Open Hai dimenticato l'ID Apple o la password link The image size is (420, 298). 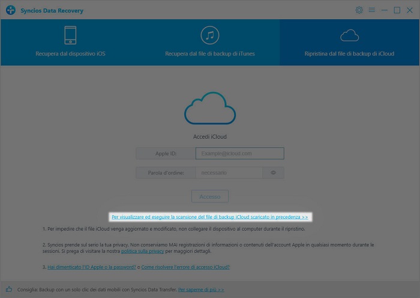(92, 267)
